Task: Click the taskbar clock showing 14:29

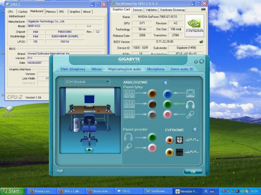Action: click(254, 191)
